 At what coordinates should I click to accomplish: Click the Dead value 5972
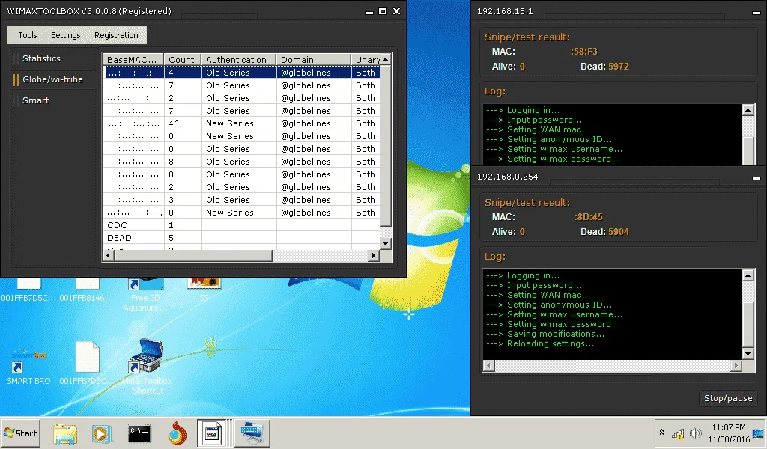[x=618, y=67]
